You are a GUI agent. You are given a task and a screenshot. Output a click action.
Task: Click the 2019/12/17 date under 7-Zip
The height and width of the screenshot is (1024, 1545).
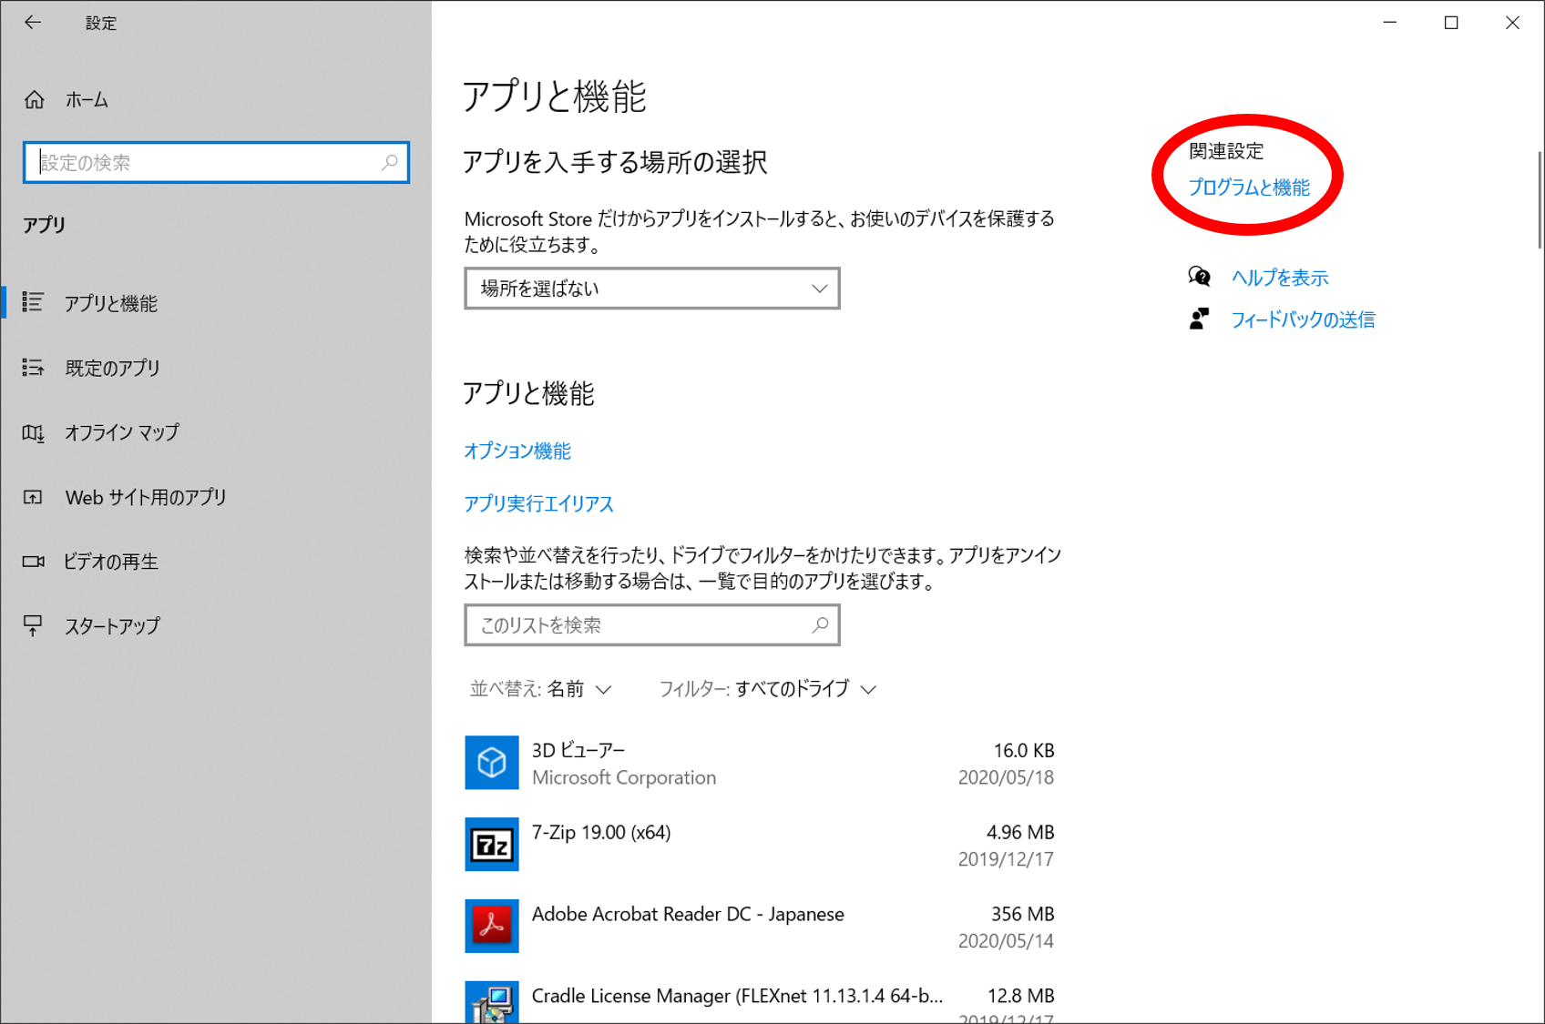pyautogui.click(x=1006, y=859)
